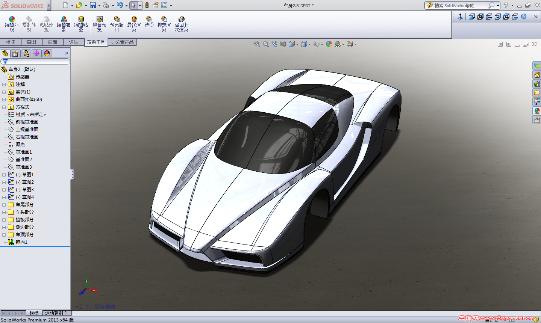Toggle the Select arrow tool

tap(133, 5)
